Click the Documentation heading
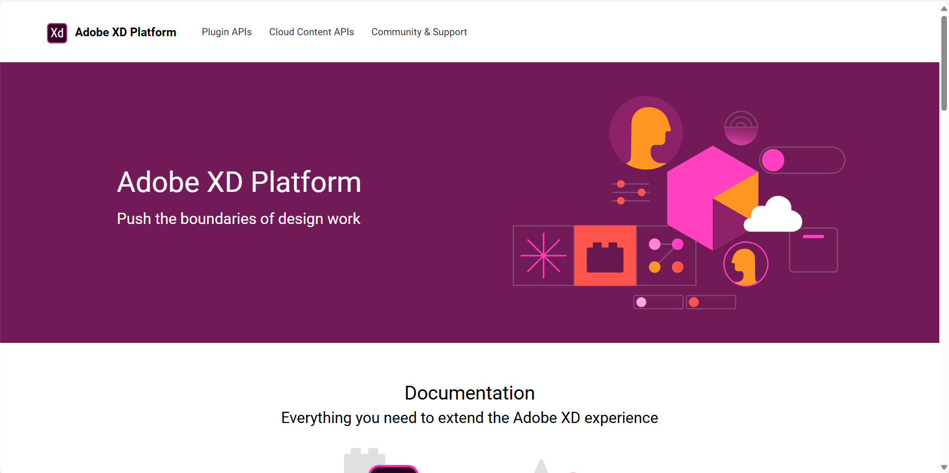Screen dimensions: 949x473 pyautogui.click(x=469, y=393)
